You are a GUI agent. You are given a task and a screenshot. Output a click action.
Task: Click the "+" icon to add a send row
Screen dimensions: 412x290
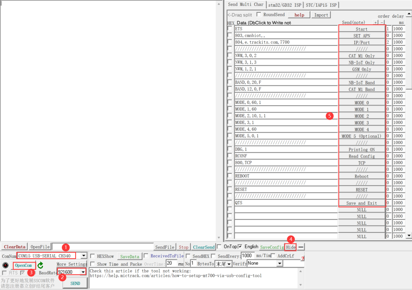click(x=376, y=23)
